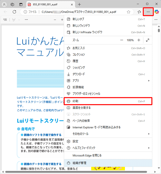The image size is (161, 174).
Task: Open ダウンロード menu entry
Action: [108, 74]
